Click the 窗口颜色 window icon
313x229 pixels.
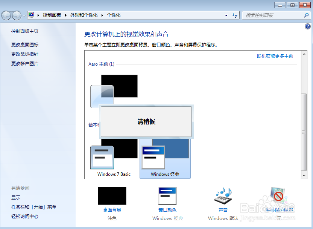click(167, 195)
